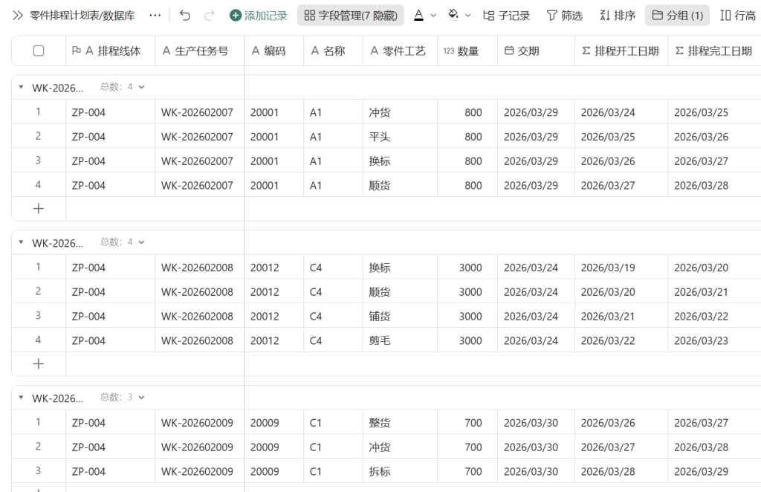Select the 排程线体 column header
This screenshot has width=761, height=492.
click(x=110, y=51)
